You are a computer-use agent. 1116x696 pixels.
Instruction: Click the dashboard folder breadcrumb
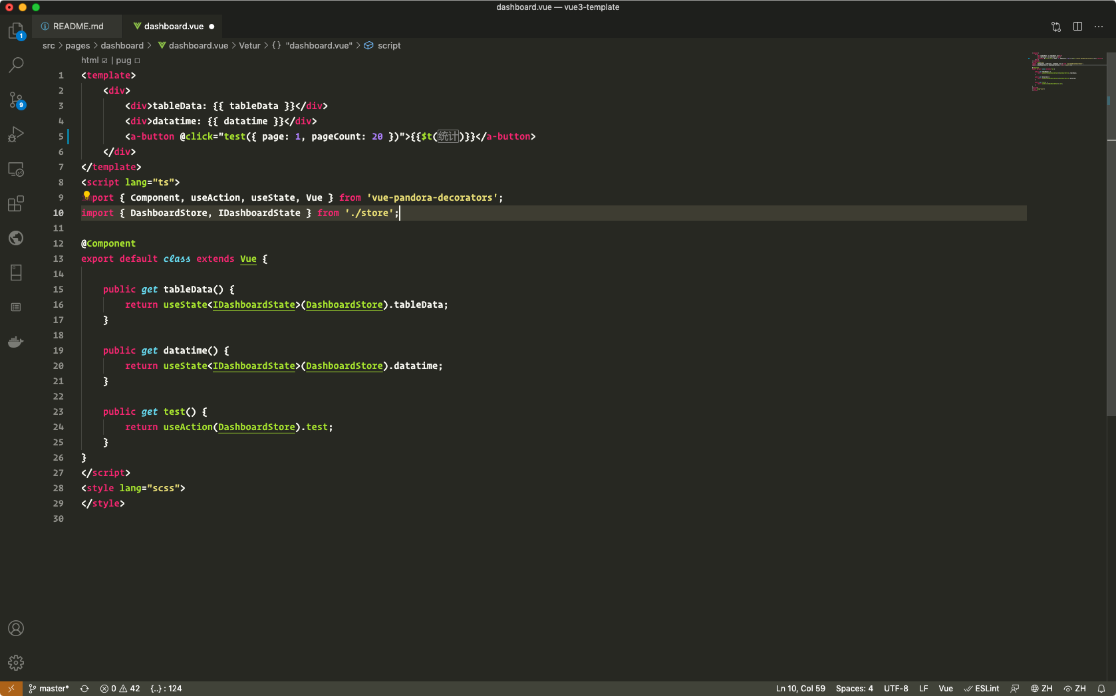pyautogui.click(x=122, y=45)
